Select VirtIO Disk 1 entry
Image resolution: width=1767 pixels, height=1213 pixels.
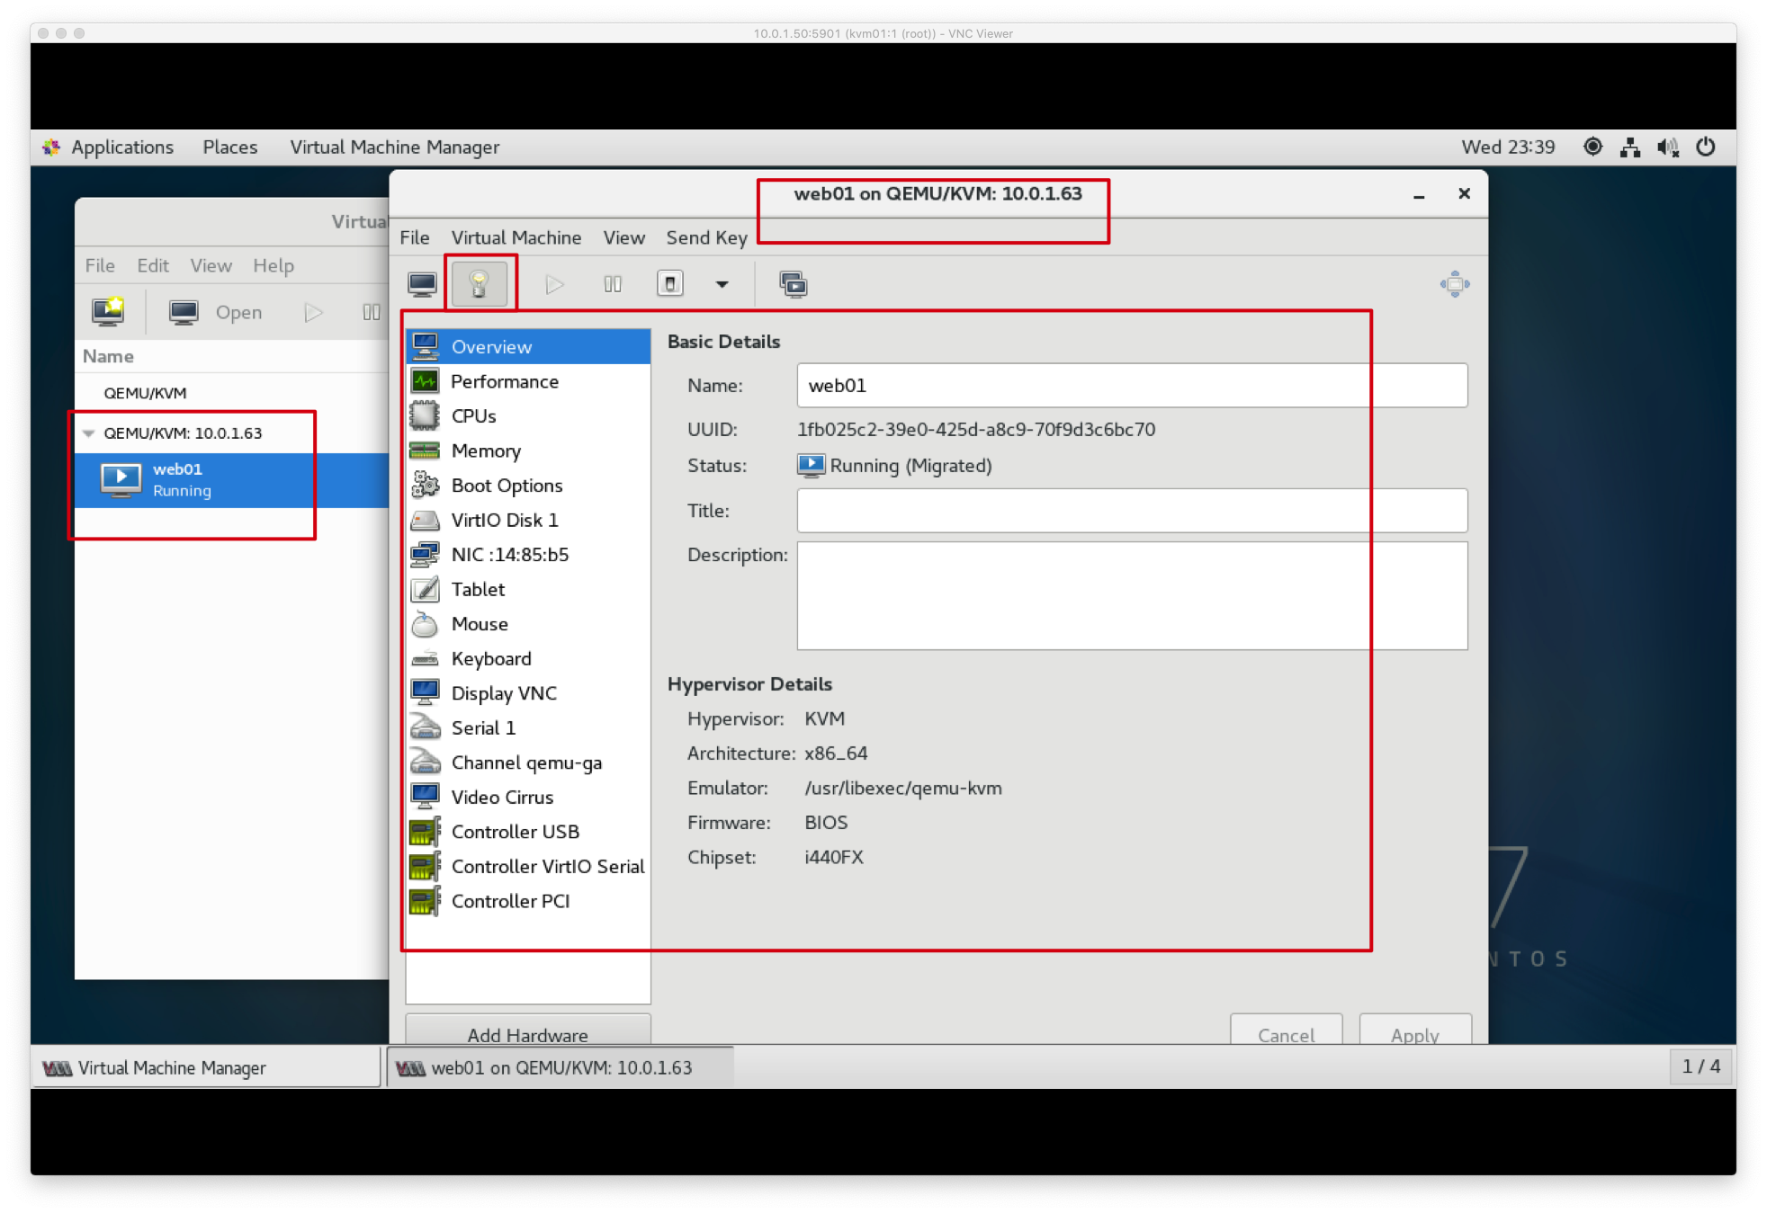[x=528, y=520]
